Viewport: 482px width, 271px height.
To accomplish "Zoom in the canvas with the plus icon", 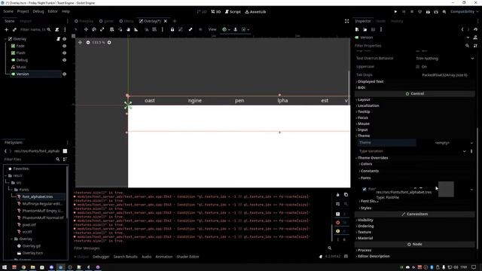I will [109, 42].
